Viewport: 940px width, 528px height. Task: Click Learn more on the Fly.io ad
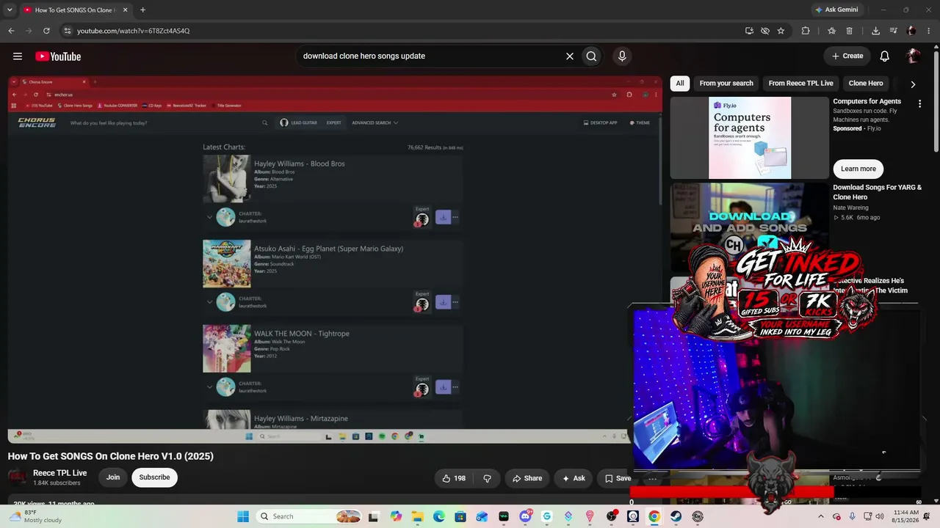[x=858, y=169]
